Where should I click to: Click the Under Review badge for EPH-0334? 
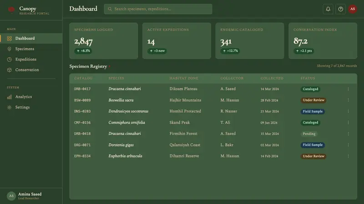point(313,156)
